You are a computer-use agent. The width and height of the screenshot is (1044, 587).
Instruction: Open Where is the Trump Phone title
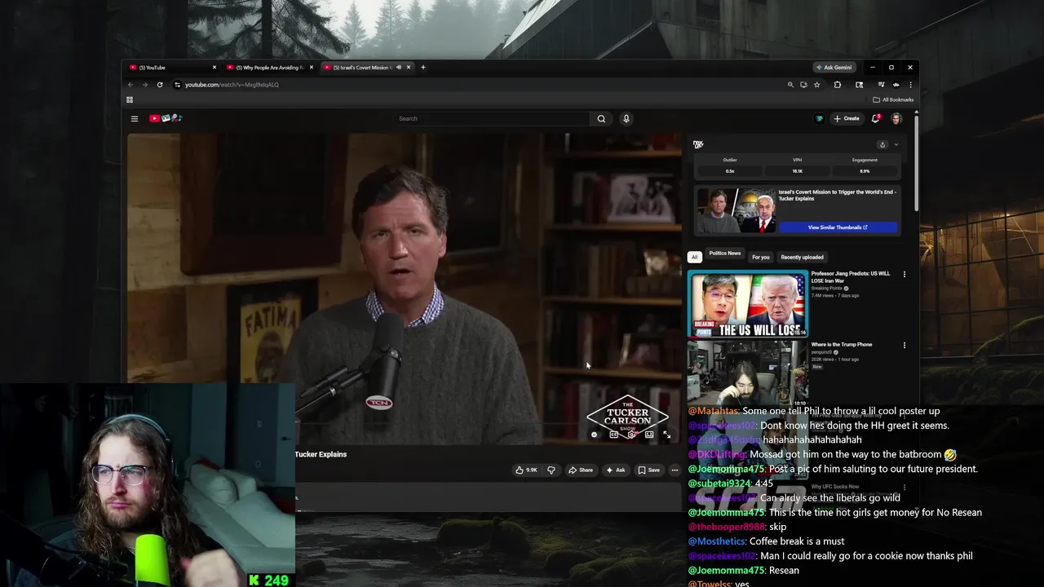pos(841,345)
